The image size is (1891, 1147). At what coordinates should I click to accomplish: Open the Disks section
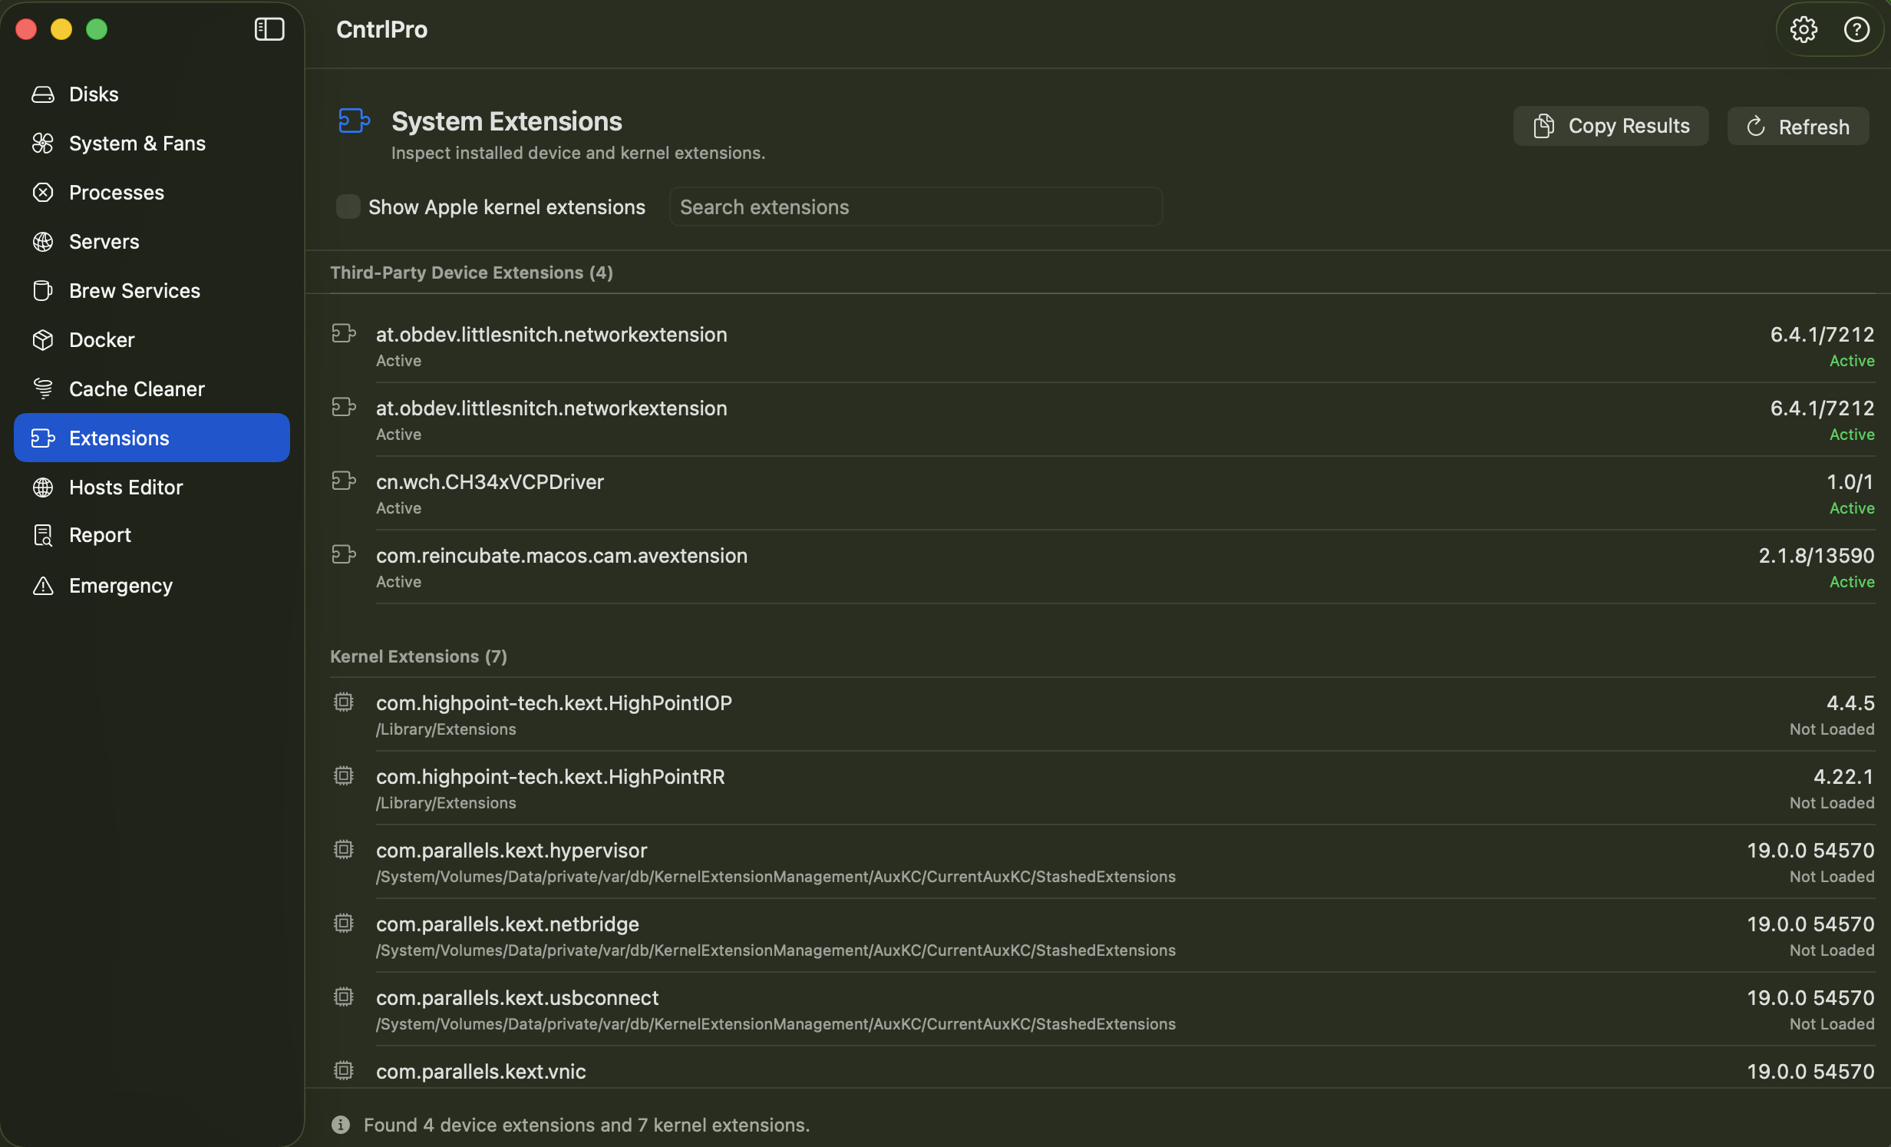click(x=94, y=94)
